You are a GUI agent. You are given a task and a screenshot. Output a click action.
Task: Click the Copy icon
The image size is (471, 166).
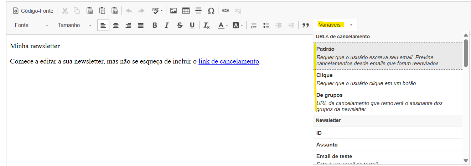77,11
